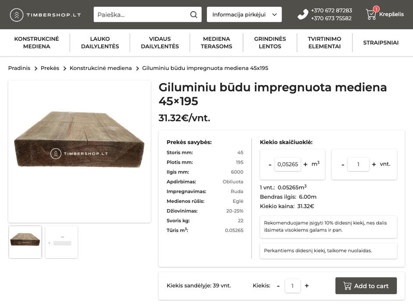Click the 0,05265 cubic meter input field
Screen dimensions: 413x305
pyautogui.click(x=287, y=164)
